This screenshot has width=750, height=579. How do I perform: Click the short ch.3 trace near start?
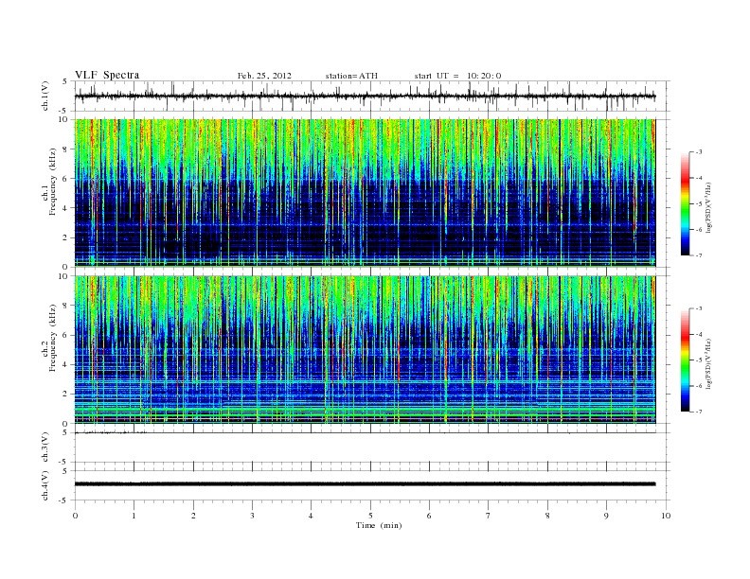pyautogui.click(x=111, y=431)
